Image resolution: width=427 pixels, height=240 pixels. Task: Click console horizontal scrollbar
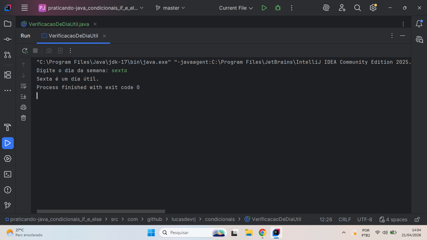tap(101, 212)
